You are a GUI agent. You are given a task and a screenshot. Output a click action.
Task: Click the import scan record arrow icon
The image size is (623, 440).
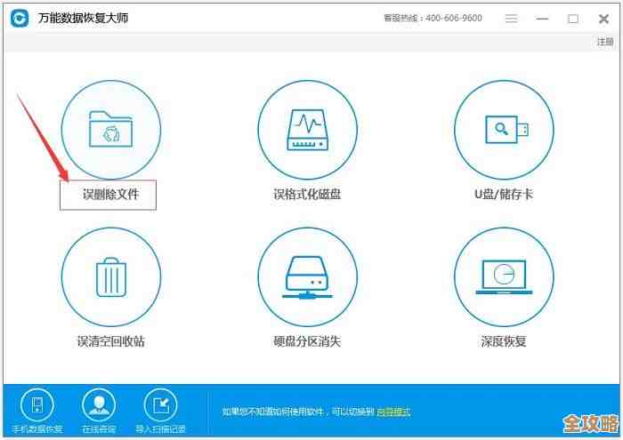click(x=160, y=405)
